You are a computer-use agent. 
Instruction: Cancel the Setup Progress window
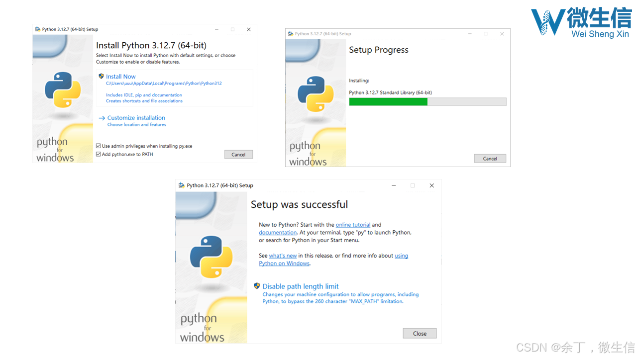pyautogui.click(x=490, y=159)
